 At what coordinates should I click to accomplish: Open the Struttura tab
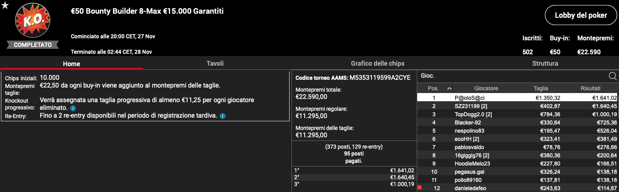545,63
